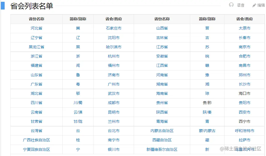Viewport: 266px width, 156px height.
Task: Open the 内蒙古自治区 link
Action: [162, 131]
